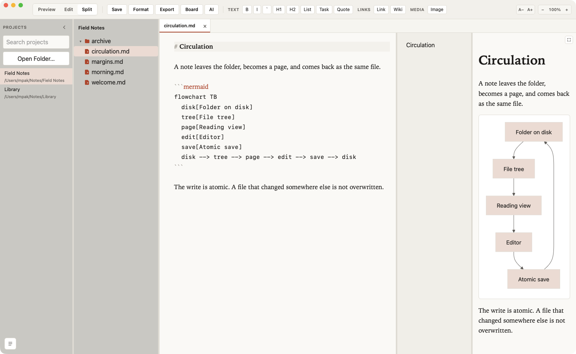
Task: Insert a Link
Action: click(381, 10)
